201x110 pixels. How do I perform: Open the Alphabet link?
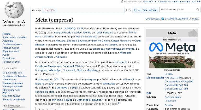[61, 57]
